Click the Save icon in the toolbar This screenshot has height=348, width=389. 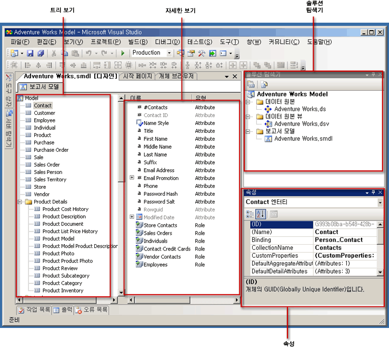(30, 53)
